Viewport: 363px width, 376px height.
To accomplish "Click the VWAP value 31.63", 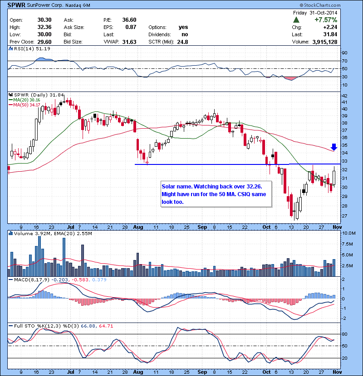I will pyautogui.click(x=129, y=42).
